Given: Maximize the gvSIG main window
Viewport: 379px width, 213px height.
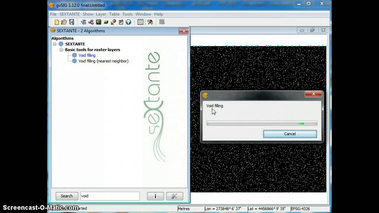Looking at the screenshot, I should click(x=309, y=4).
